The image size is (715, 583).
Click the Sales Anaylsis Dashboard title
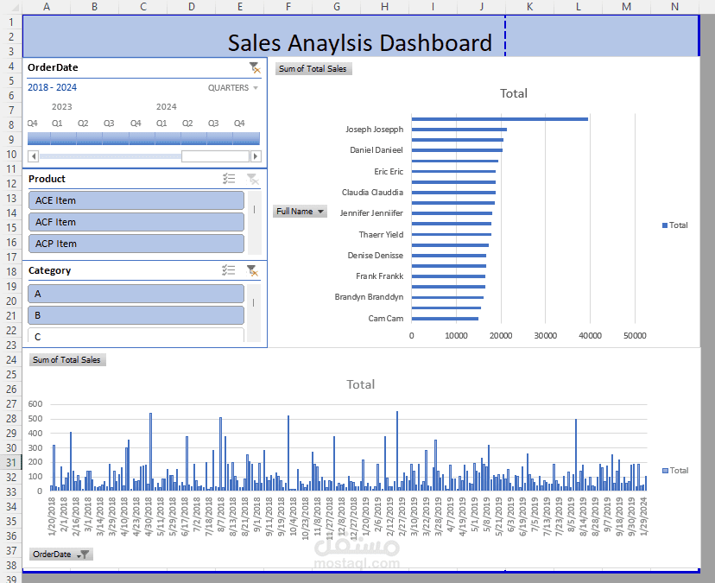click(x=360, y=43)
